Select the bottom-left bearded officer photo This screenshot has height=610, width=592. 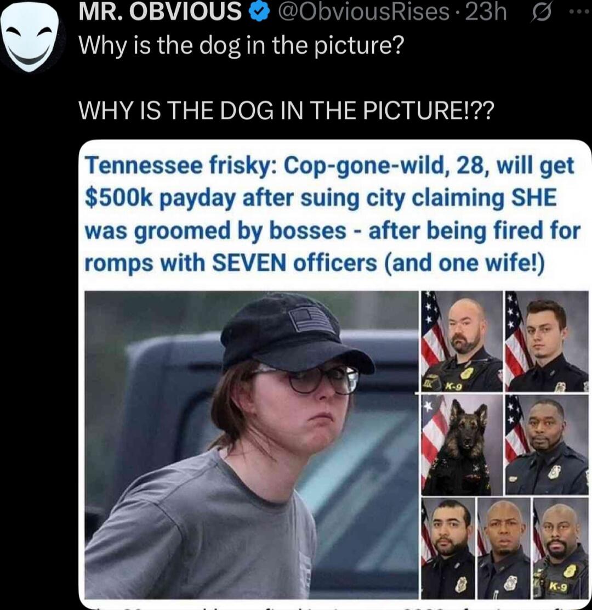click(448, 548)
